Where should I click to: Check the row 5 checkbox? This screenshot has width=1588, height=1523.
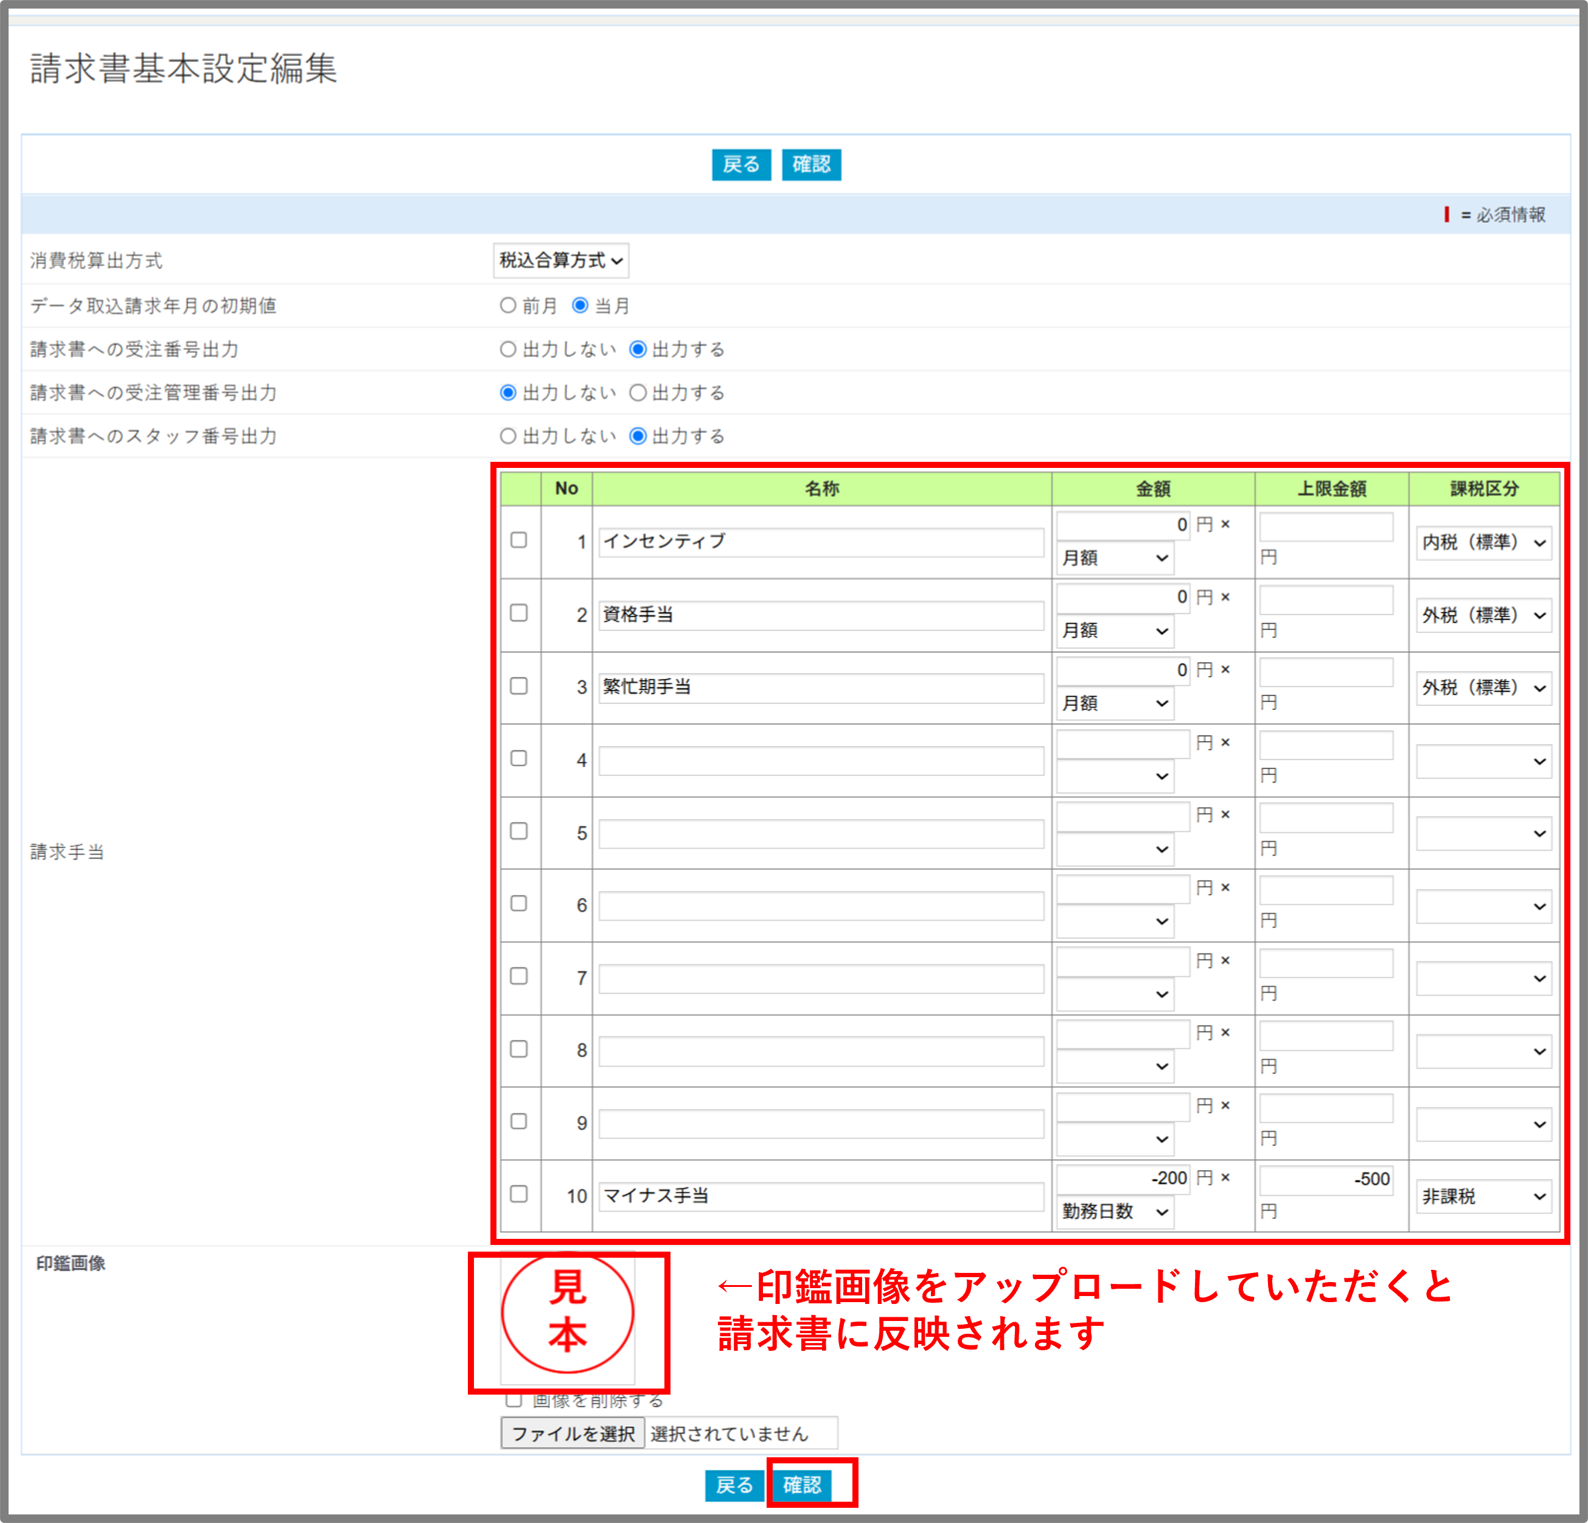[520, 831]
